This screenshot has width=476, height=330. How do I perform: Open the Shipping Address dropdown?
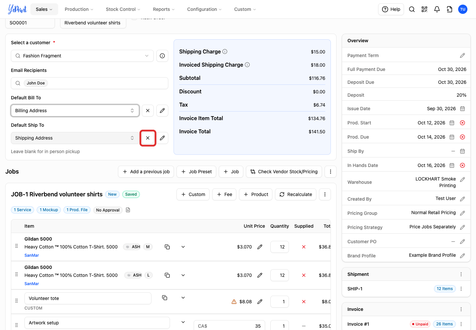click(75, 138)
